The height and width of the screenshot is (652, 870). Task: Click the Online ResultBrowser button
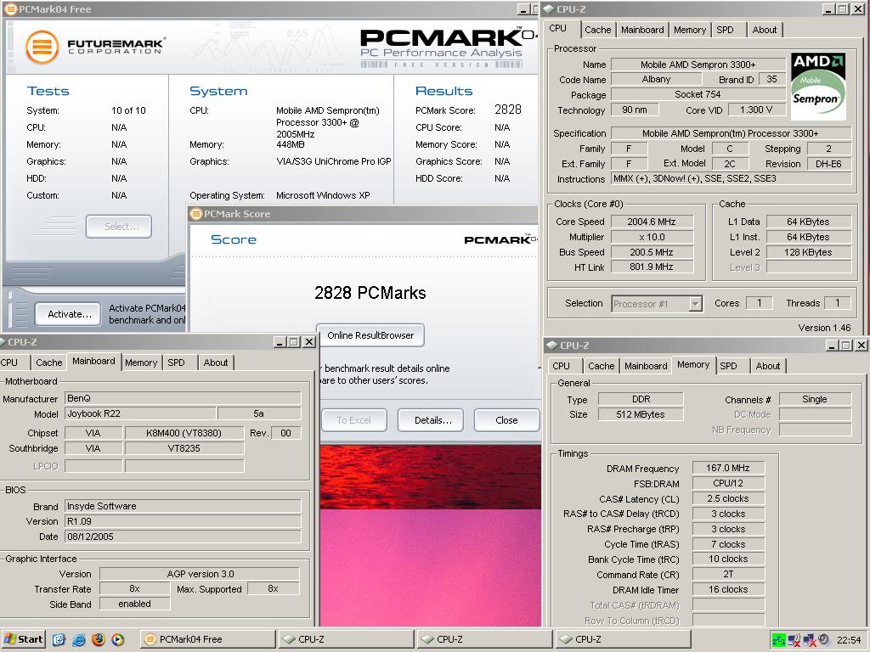[370, 335]
